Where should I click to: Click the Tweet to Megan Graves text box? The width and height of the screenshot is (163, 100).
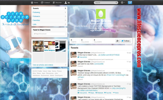click(49, 34)
